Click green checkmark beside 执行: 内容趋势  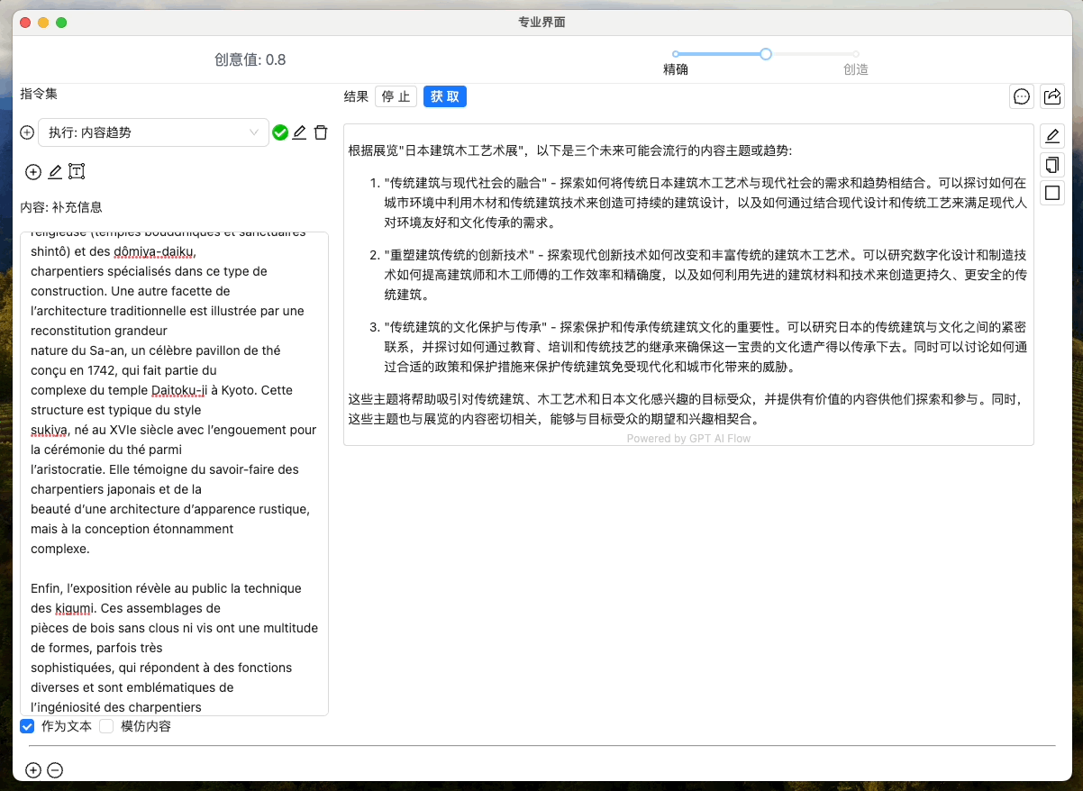pos(280,132)
